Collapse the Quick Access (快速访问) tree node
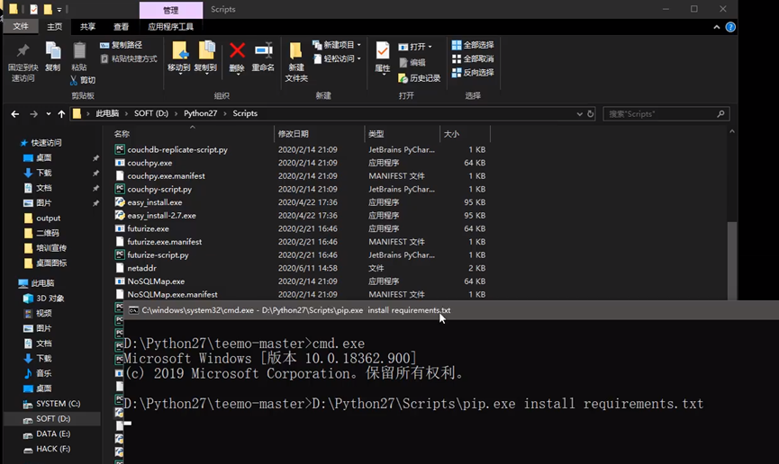This screenshot has height=464, width=779. click(x=17, y=143)
